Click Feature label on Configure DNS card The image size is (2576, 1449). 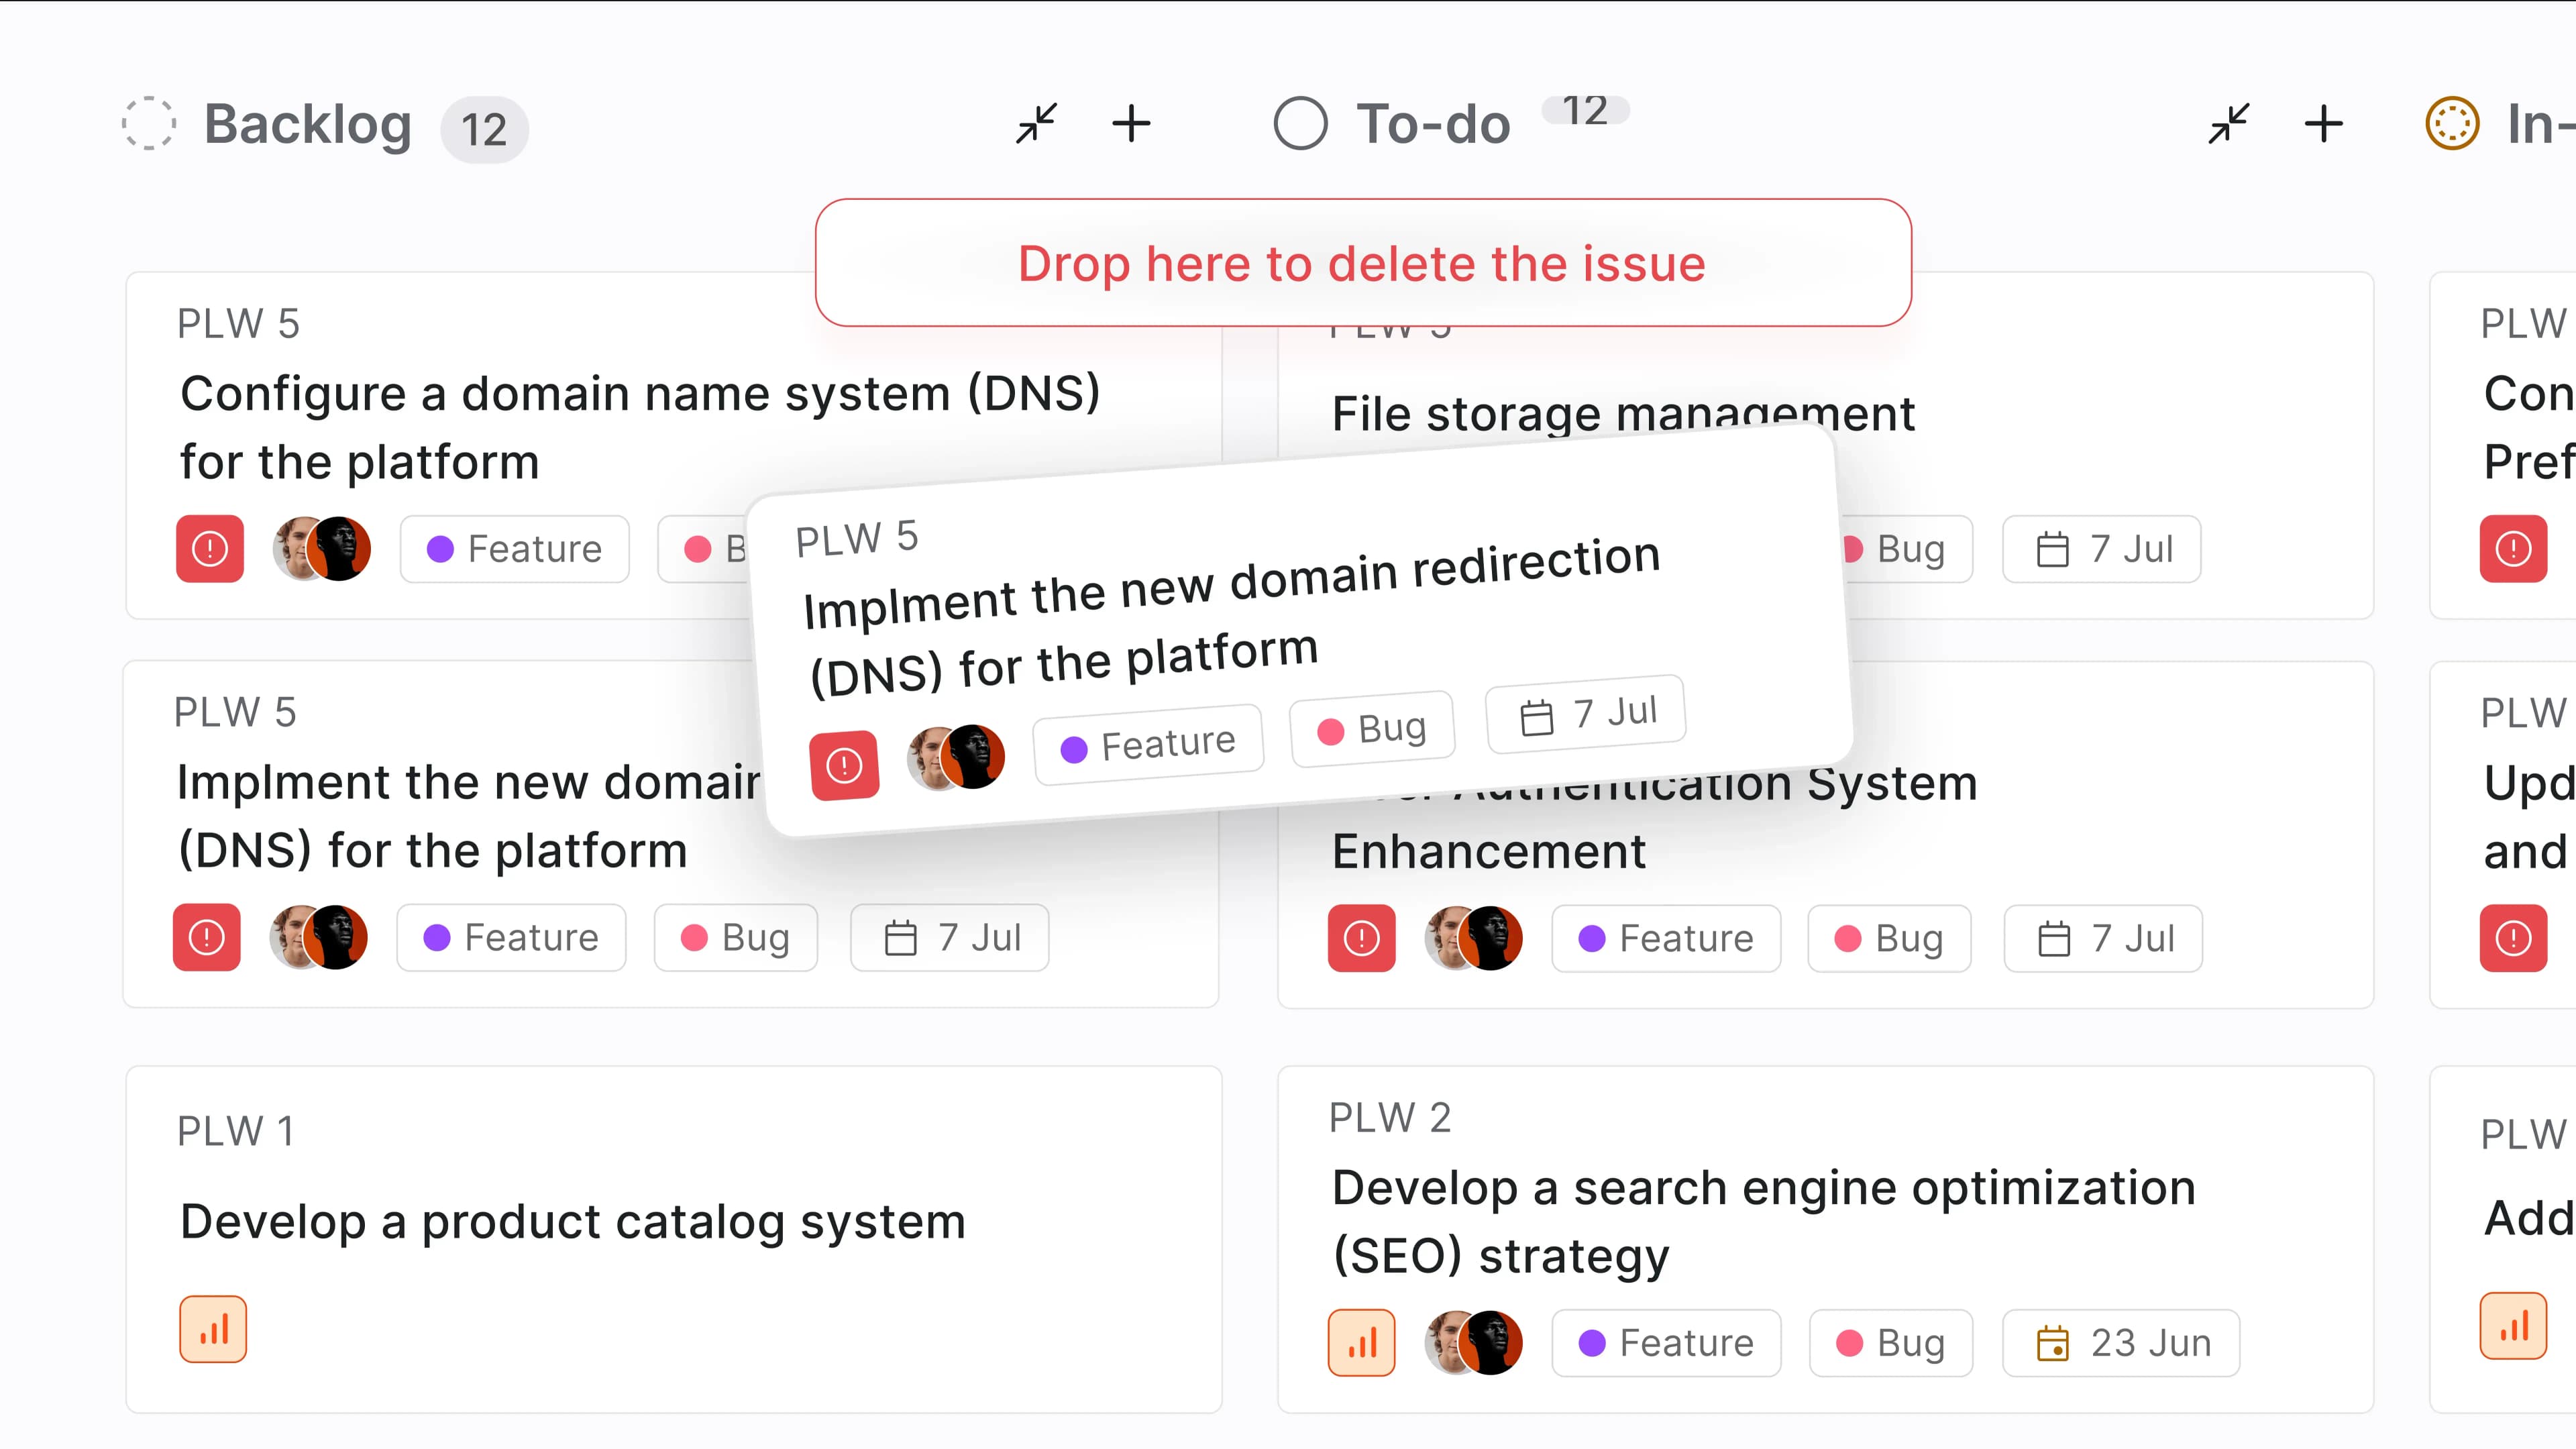click(515, 548)
